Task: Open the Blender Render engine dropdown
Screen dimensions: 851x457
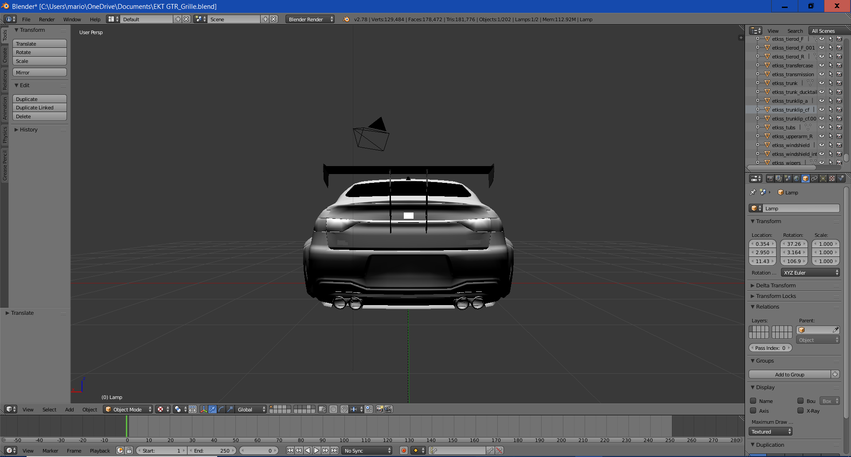Action: (310, 19)
